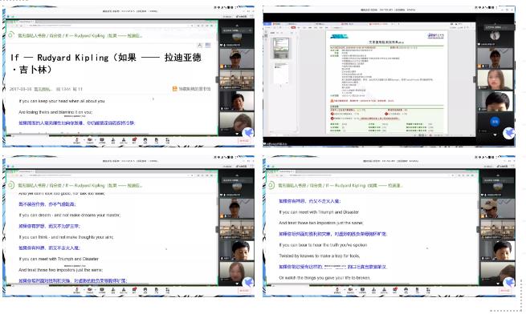
Task: Click blue bird floating icon in WPS document meeting
Action: (508, 133)
